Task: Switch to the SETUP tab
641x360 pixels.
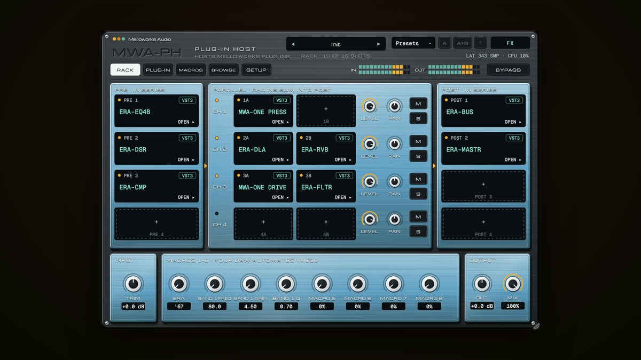Action: (256, 70)
